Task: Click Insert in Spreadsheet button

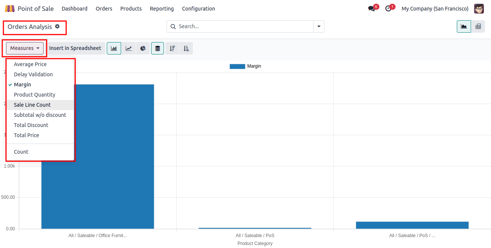Action: point(75,48)
